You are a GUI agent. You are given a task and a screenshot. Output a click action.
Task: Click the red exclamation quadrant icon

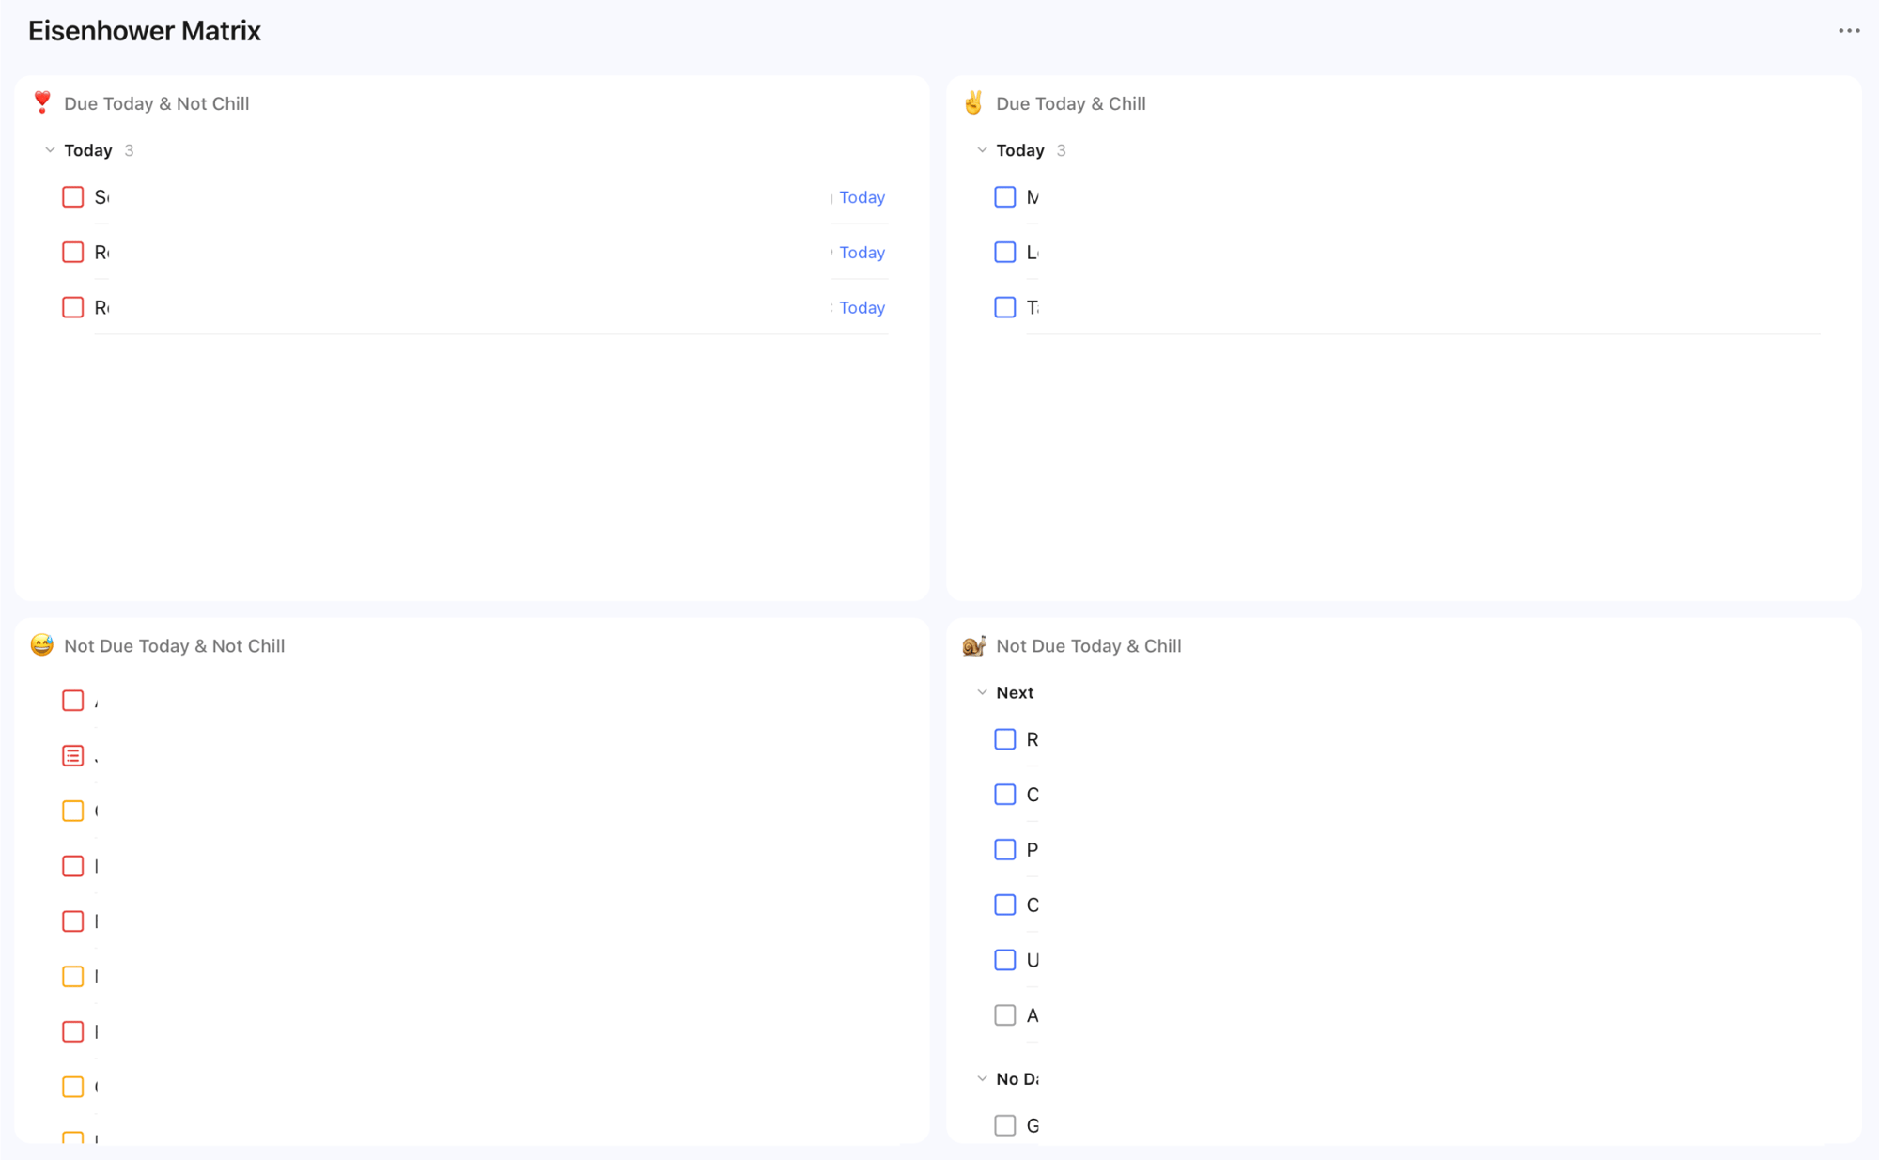[42, 102]
